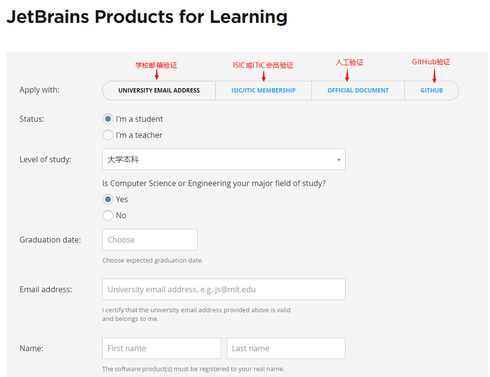Focus the Last name field
This screenshot has width=490, height=377.
click(286, 349)
